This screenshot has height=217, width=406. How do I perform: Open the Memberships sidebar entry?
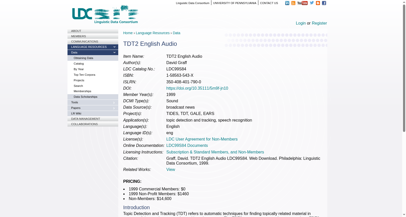pos(93,91)
